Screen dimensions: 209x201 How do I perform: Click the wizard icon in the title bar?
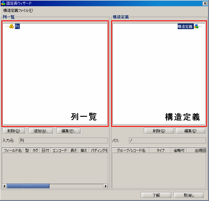3,3
